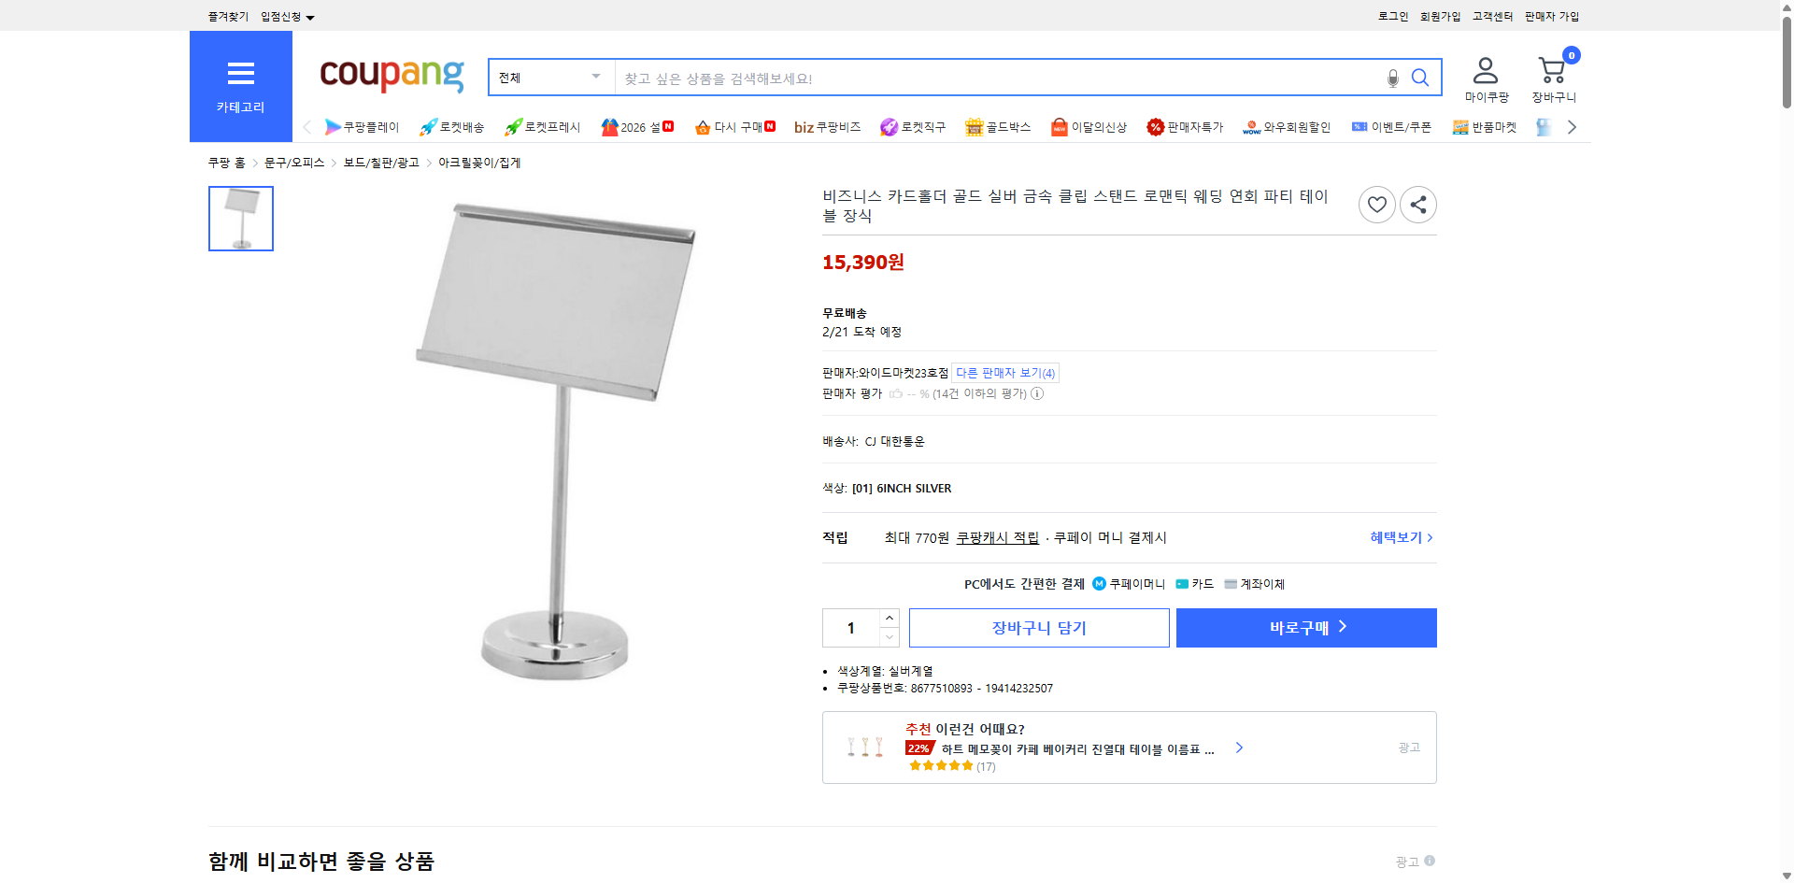
Task: Open the 고객센터 menu item
Action: pos(1491,16)
